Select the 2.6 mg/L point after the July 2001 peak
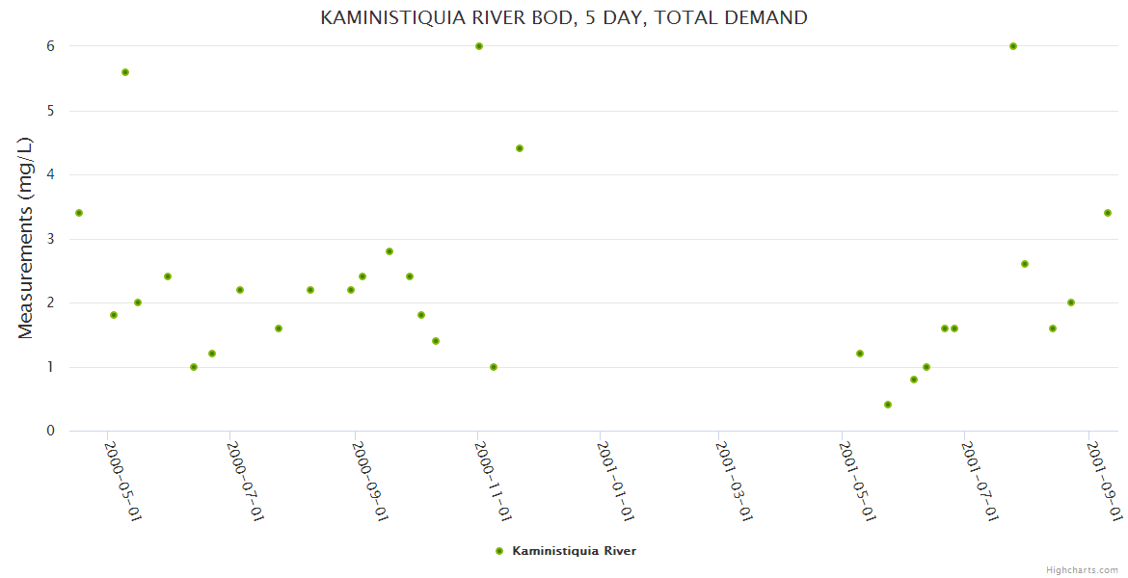 click(x=1025, y=264)
